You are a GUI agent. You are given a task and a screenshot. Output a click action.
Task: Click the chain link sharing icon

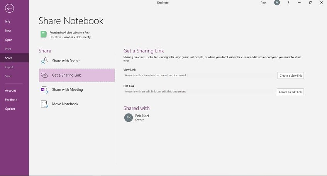[x=44, y=75]
